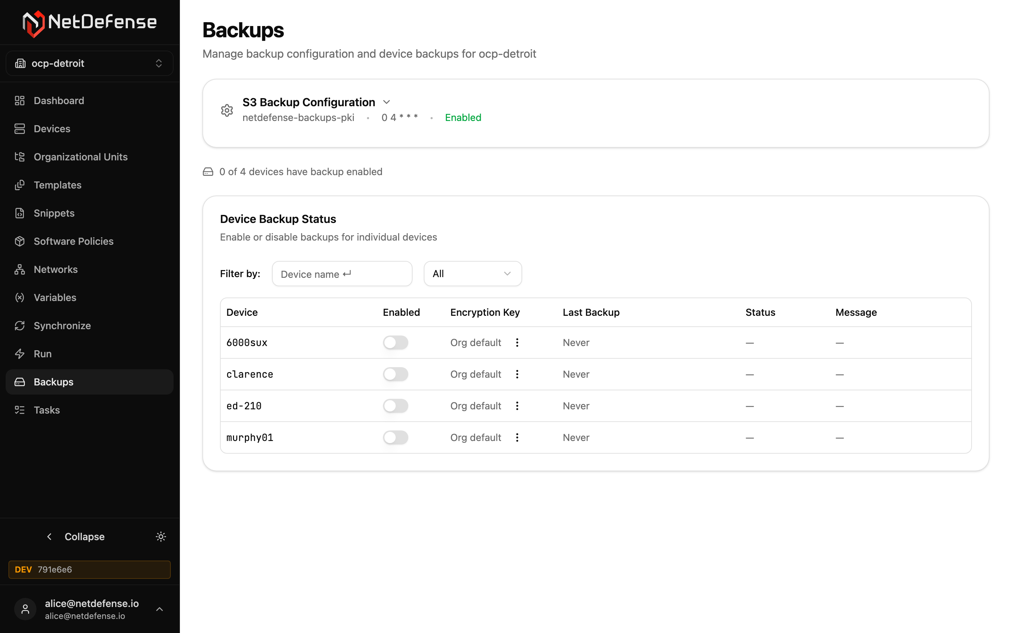
Task: Click the Variables icon in sidebar
Action: pyautogui.click(x=20, y=297)
